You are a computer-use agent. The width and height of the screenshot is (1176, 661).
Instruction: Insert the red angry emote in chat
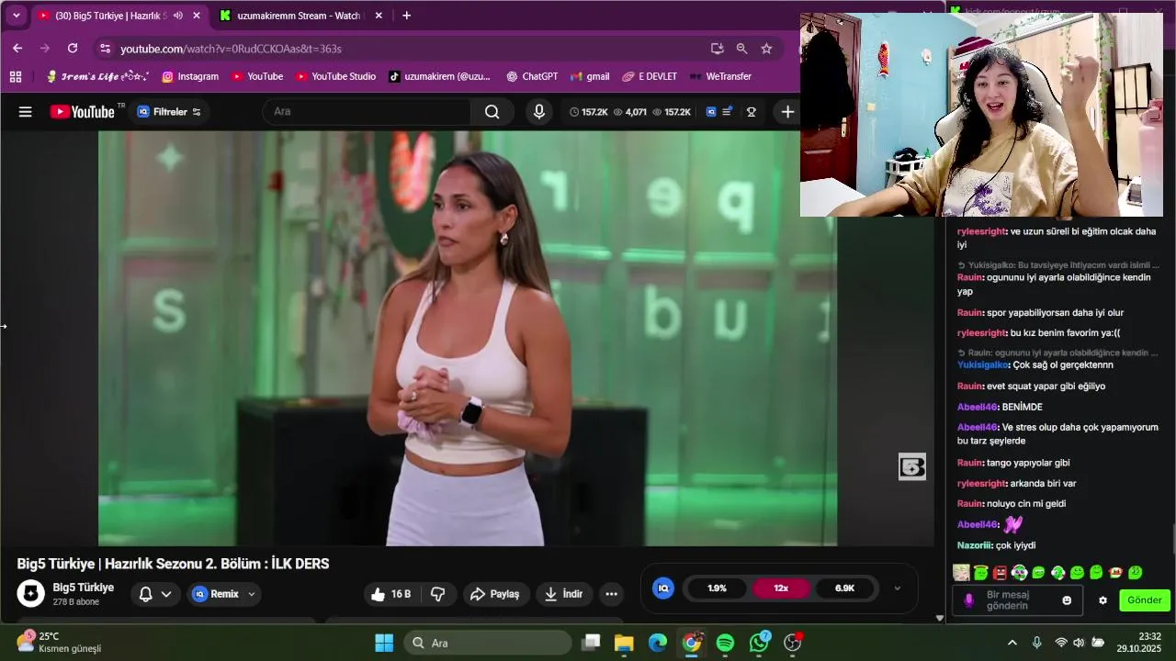coord(1000,573)
